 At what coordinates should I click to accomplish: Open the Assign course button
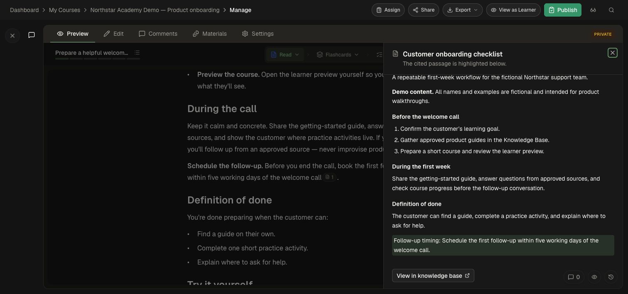pos(388,10)
